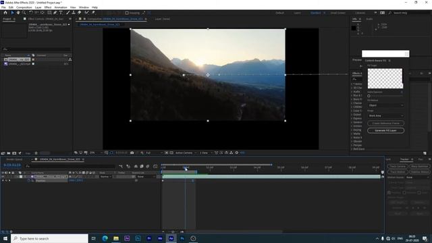Click the Generate Fill Layer button

[x=385, y=130]
